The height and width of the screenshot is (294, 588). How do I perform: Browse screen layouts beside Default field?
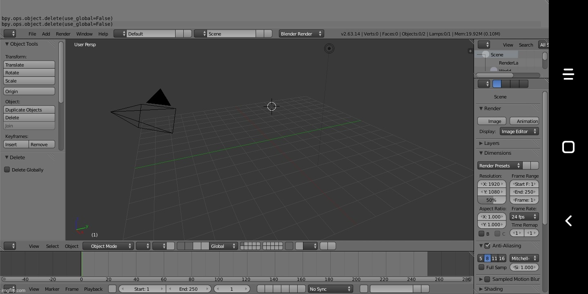[x=120, y=33]
